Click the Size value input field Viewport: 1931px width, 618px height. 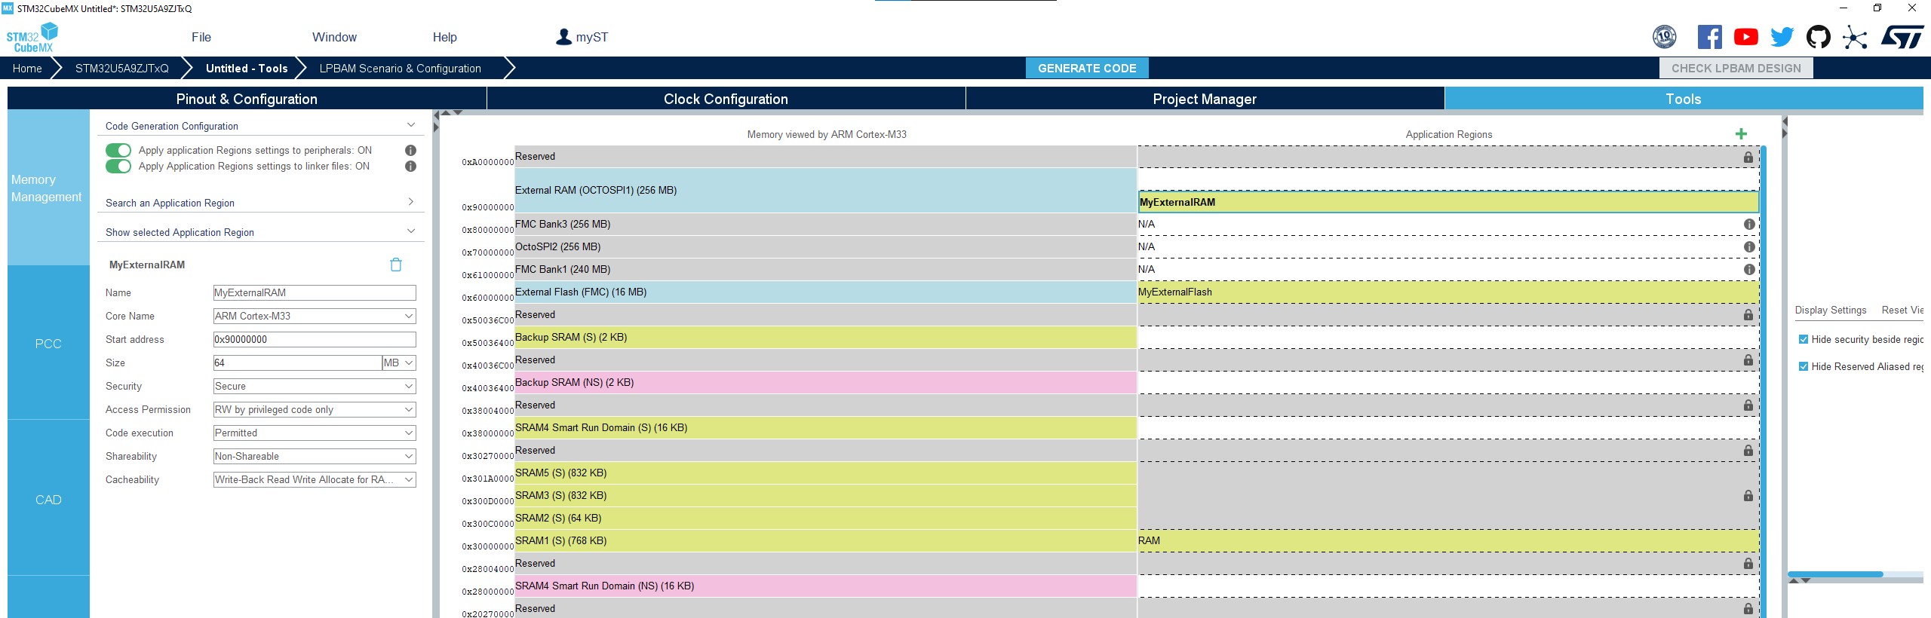coord(298,363)
